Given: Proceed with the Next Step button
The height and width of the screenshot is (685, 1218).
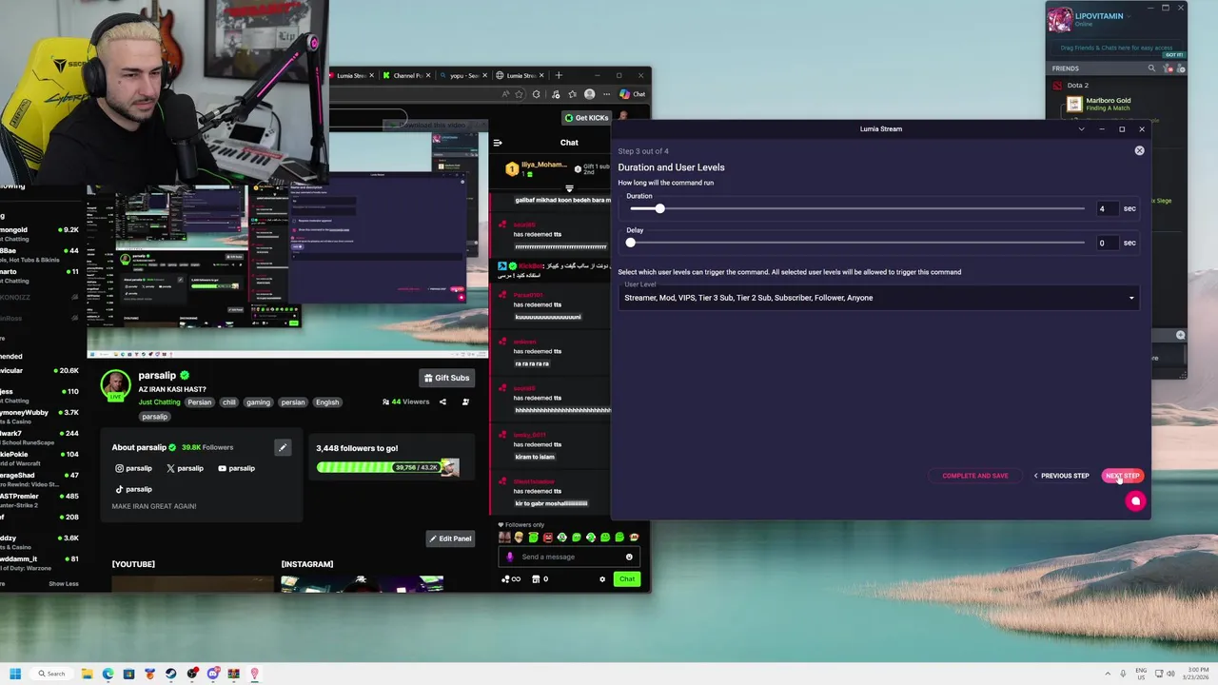Looking at the screenshot, I should pos(1123,476).
